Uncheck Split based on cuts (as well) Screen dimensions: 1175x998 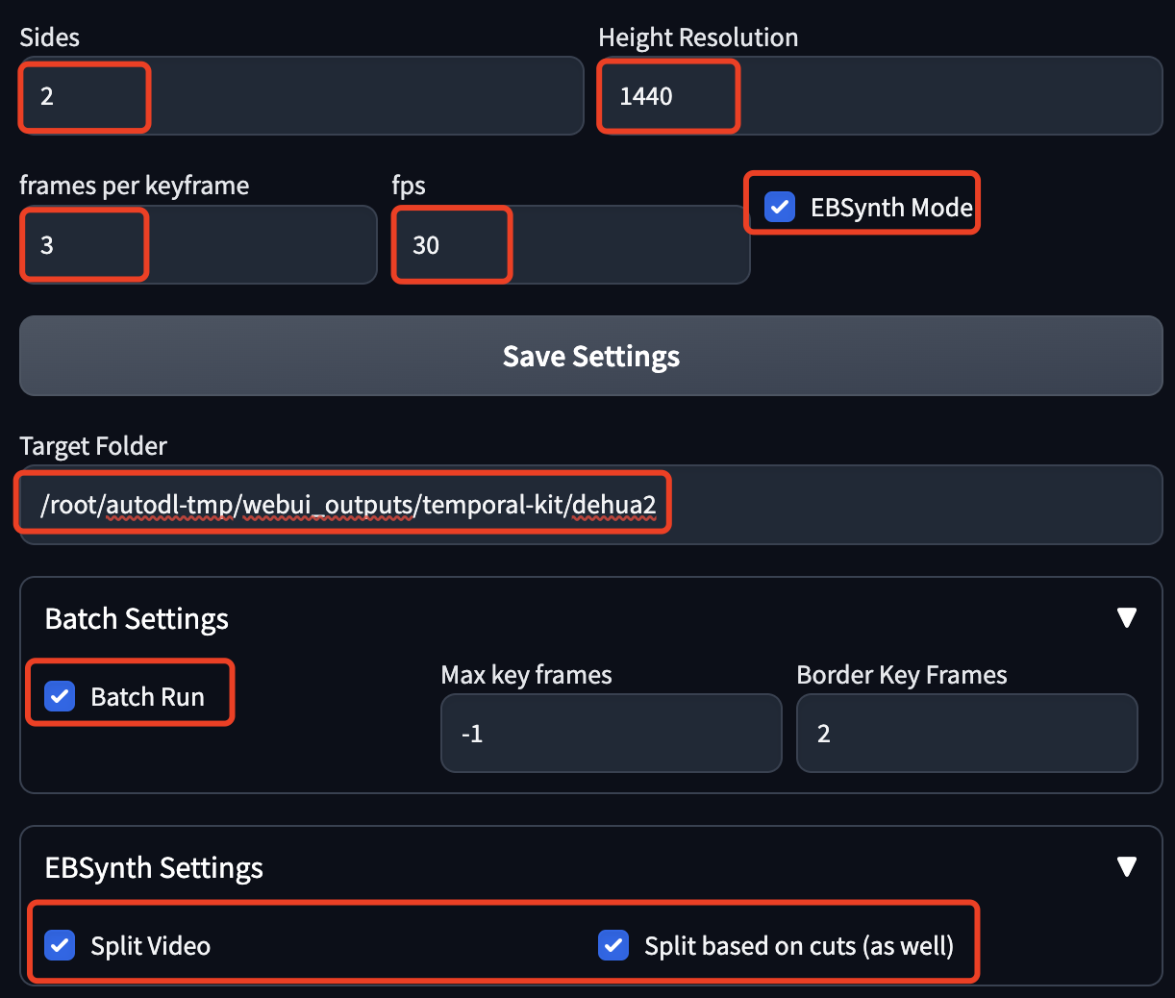tap(613, 945)
